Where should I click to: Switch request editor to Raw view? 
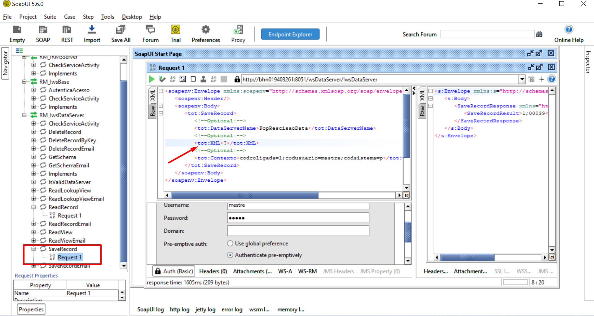(152, 111)
